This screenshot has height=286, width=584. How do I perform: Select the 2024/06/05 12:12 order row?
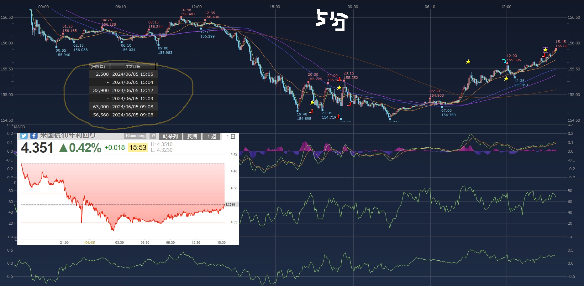pos(124,90)
